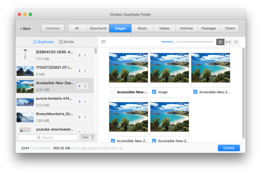The height and width of the screenshot is (175, 261).
Task: Adjust the thumbnail size slider
Action: pyautogui.click(x=175, y=42)
